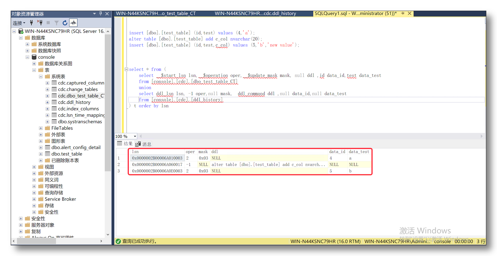Select the 已删除账本表 tree item
Viewport: 497px width, 256px height.
[65, 160]
